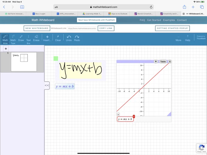Click the graph's purple resize corner
The width and height of the screenshot is (207, 155).
169,114
